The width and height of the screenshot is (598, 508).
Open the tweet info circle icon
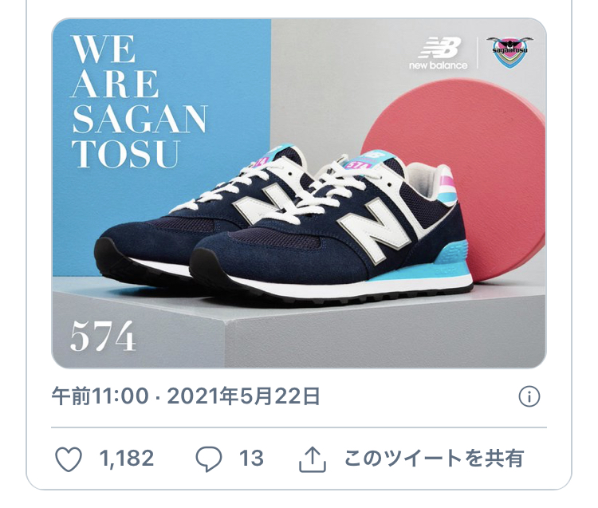[529, 396]
